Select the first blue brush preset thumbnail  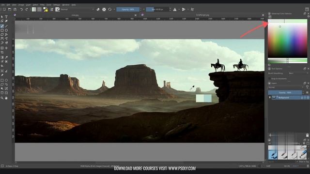pos(273,155)
